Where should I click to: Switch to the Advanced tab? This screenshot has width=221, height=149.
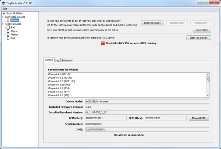pos(67,60)
